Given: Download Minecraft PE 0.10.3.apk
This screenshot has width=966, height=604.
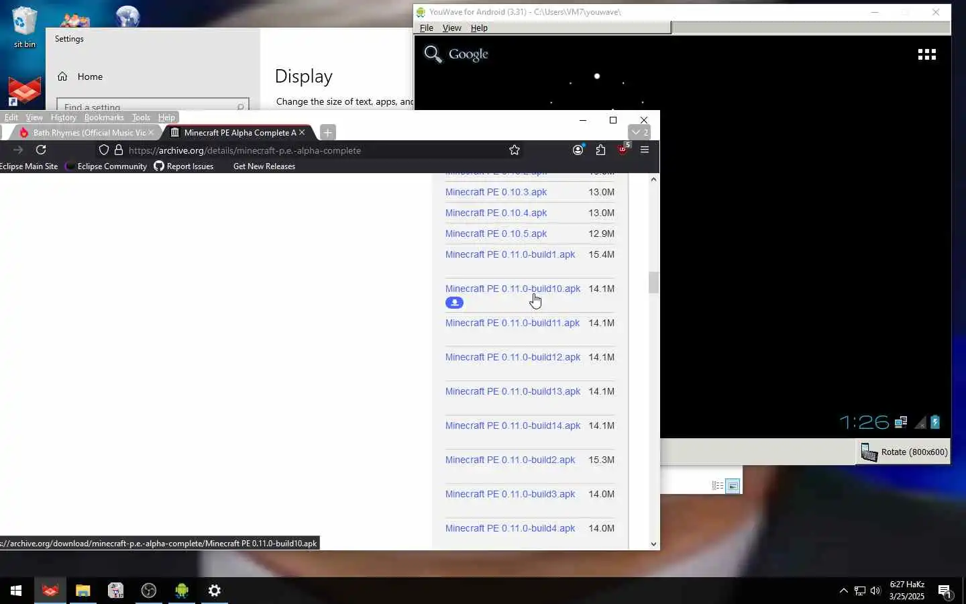Looking at the screenshot, I should pos(496,192).
